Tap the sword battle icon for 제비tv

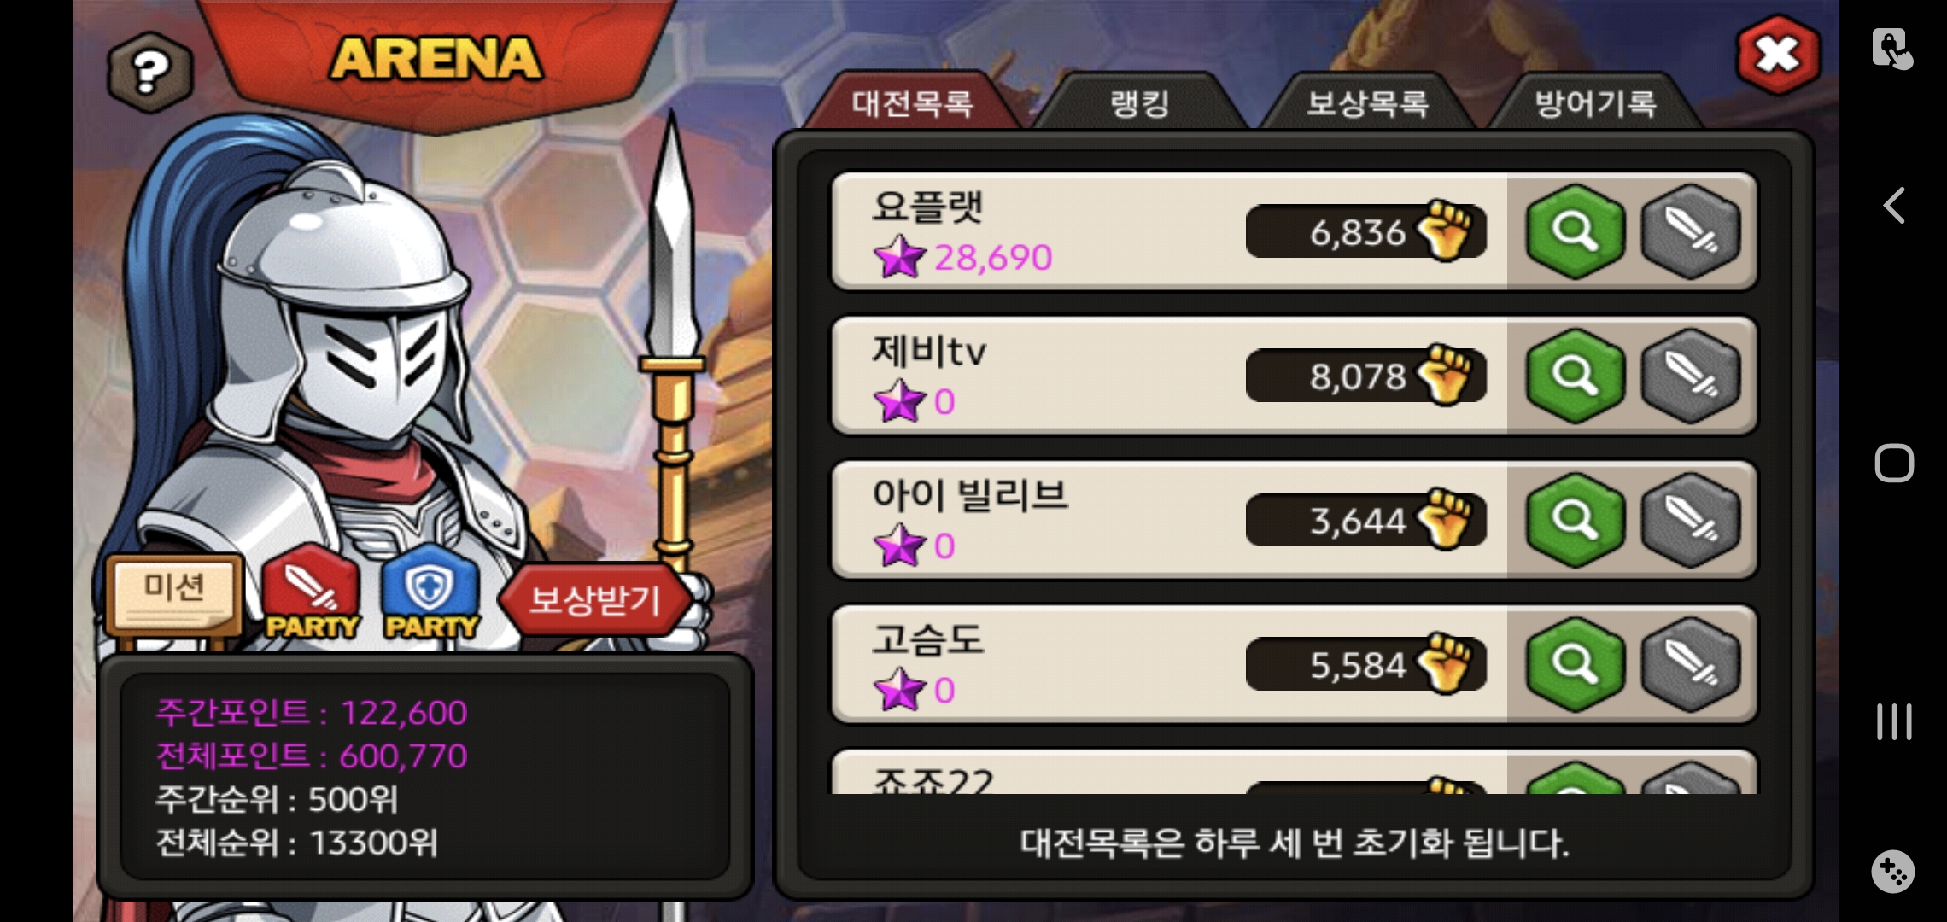1690,376
